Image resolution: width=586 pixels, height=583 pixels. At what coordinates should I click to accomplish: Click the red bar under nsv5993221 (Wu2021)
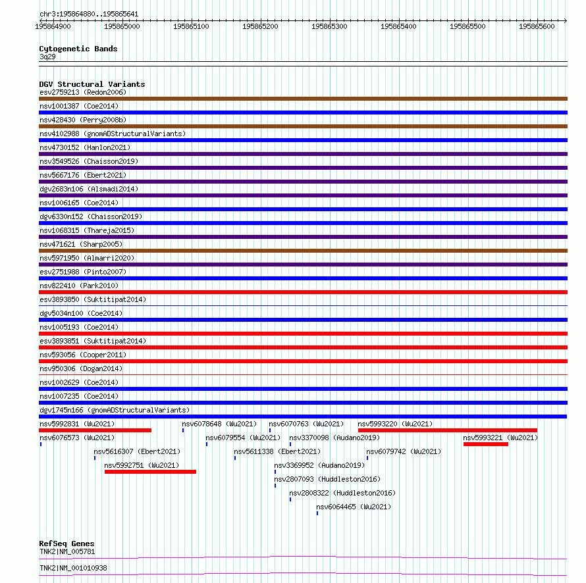(486, 444)
